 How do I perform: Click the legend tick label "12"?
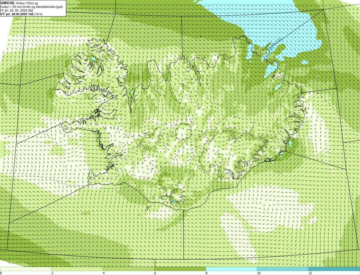[x=310, y=273]
